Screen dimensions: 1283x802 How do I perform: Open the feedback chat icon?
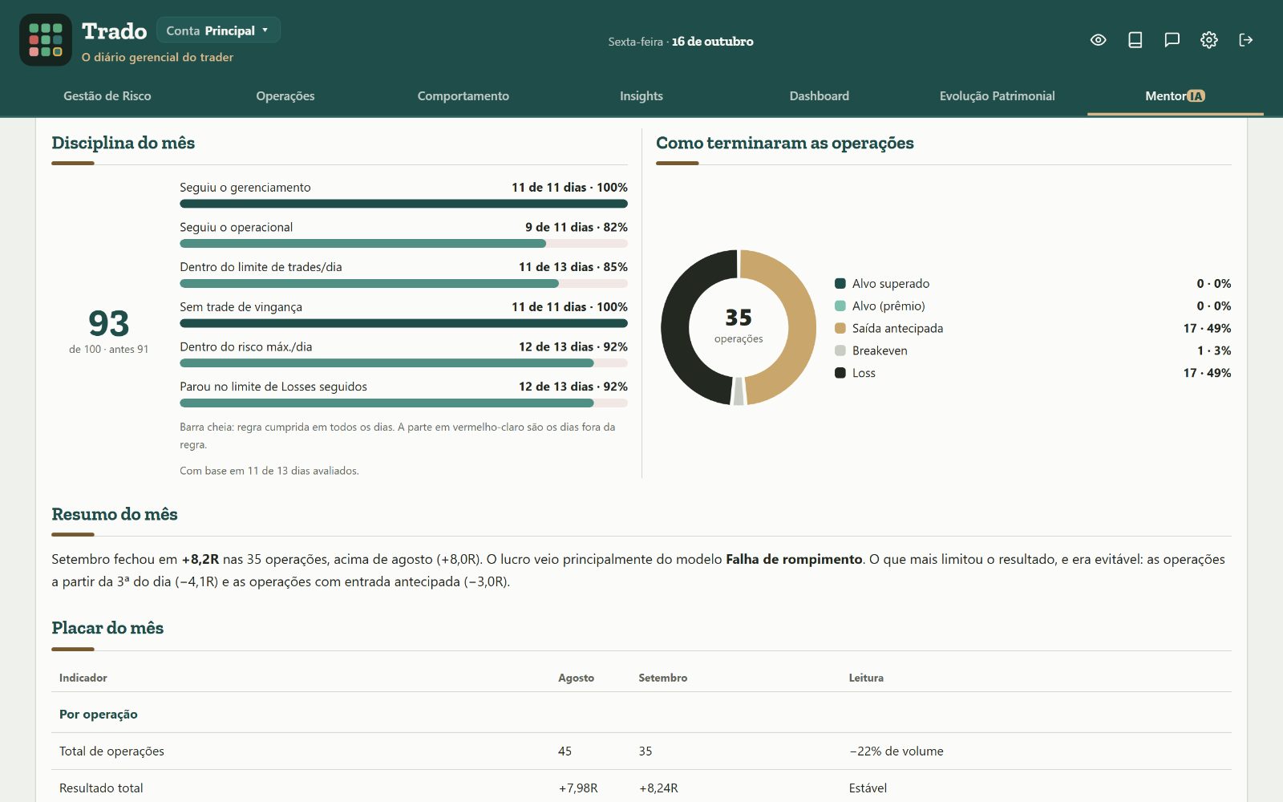pyautogui.click(x=1172, y=40)
